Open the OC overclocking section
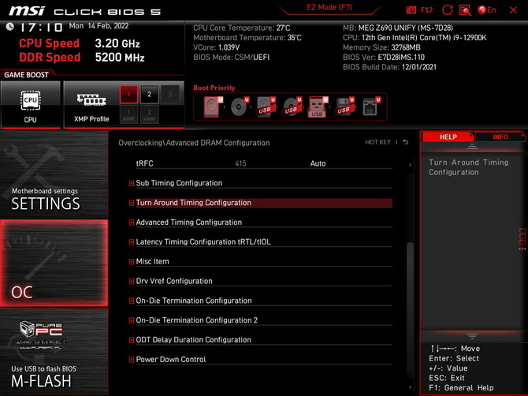Screen dimensions: 528x396 click(x=54, y=263)
